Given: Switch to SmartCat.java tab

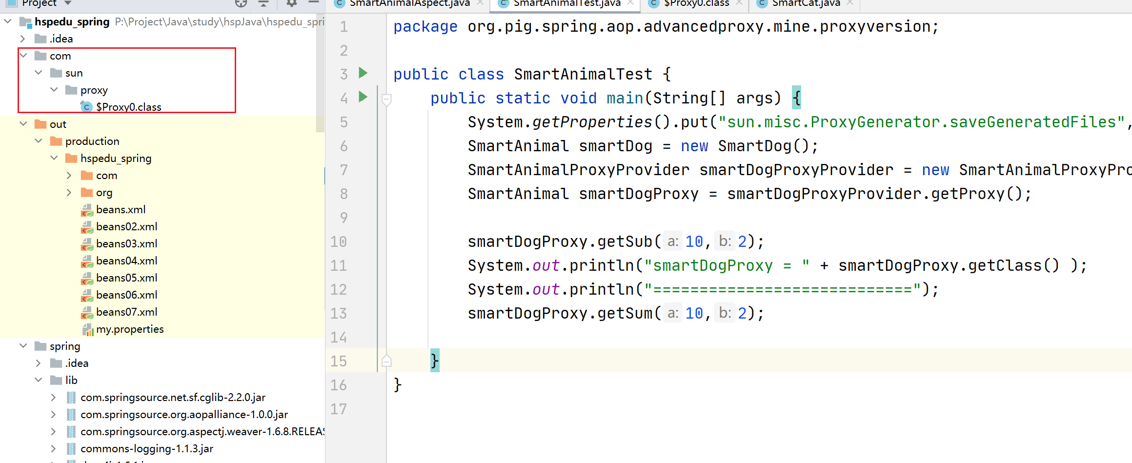Looking at the screenshot, I should coord(806,3).
